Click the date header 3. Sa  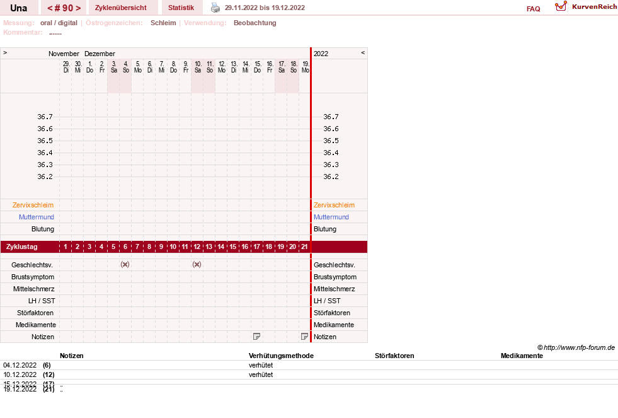tap(113, 67)
